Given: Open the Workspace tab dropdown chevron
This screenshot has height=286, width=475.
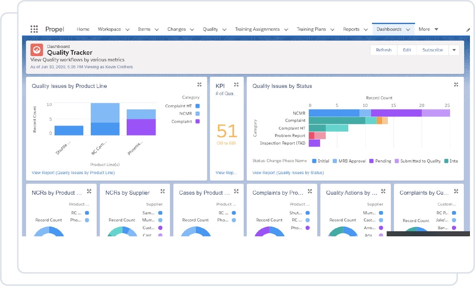Looking at the screenshot, I should point(127,30).
